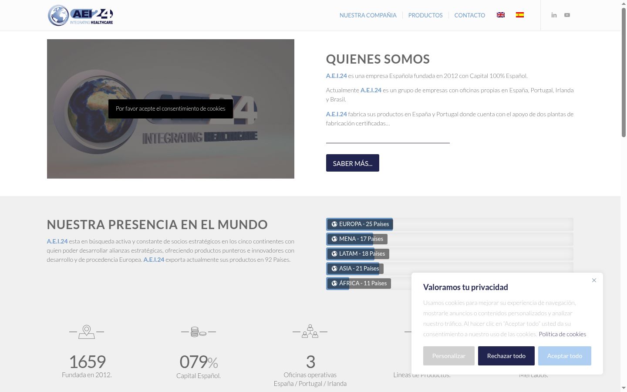Switch language via the Spanish flag icon
The height and width of the screenshot is (392, 627).
(520, 15)
